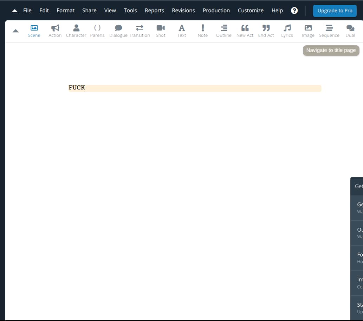Click the Upgrade to Pro button
Screen dimensions: 363x321
click(335, 11)
